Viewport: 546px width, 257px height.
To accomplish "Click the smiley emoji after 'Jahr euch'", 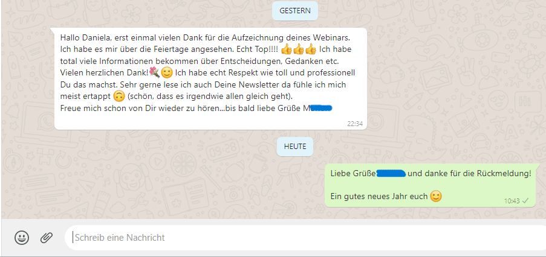I will pyautogui.click(x=436, y=196).
